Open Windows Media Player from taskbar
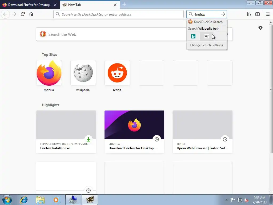273x205 pixels. click(57, 200)
